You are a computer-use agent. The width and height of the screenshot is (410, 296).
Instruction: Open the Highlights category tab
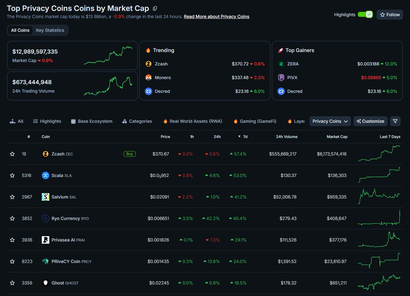click(x=47, y=121)
